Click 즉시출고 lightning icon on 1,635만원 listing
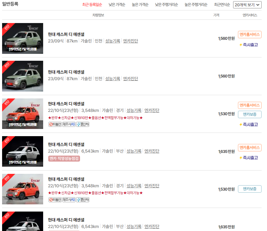This screenshot has width=267, height=231. point(241,158)
